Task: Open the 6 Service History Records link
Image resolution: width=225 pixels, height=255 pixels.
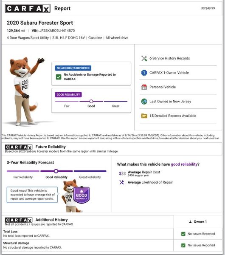Action: click(170, 58)
